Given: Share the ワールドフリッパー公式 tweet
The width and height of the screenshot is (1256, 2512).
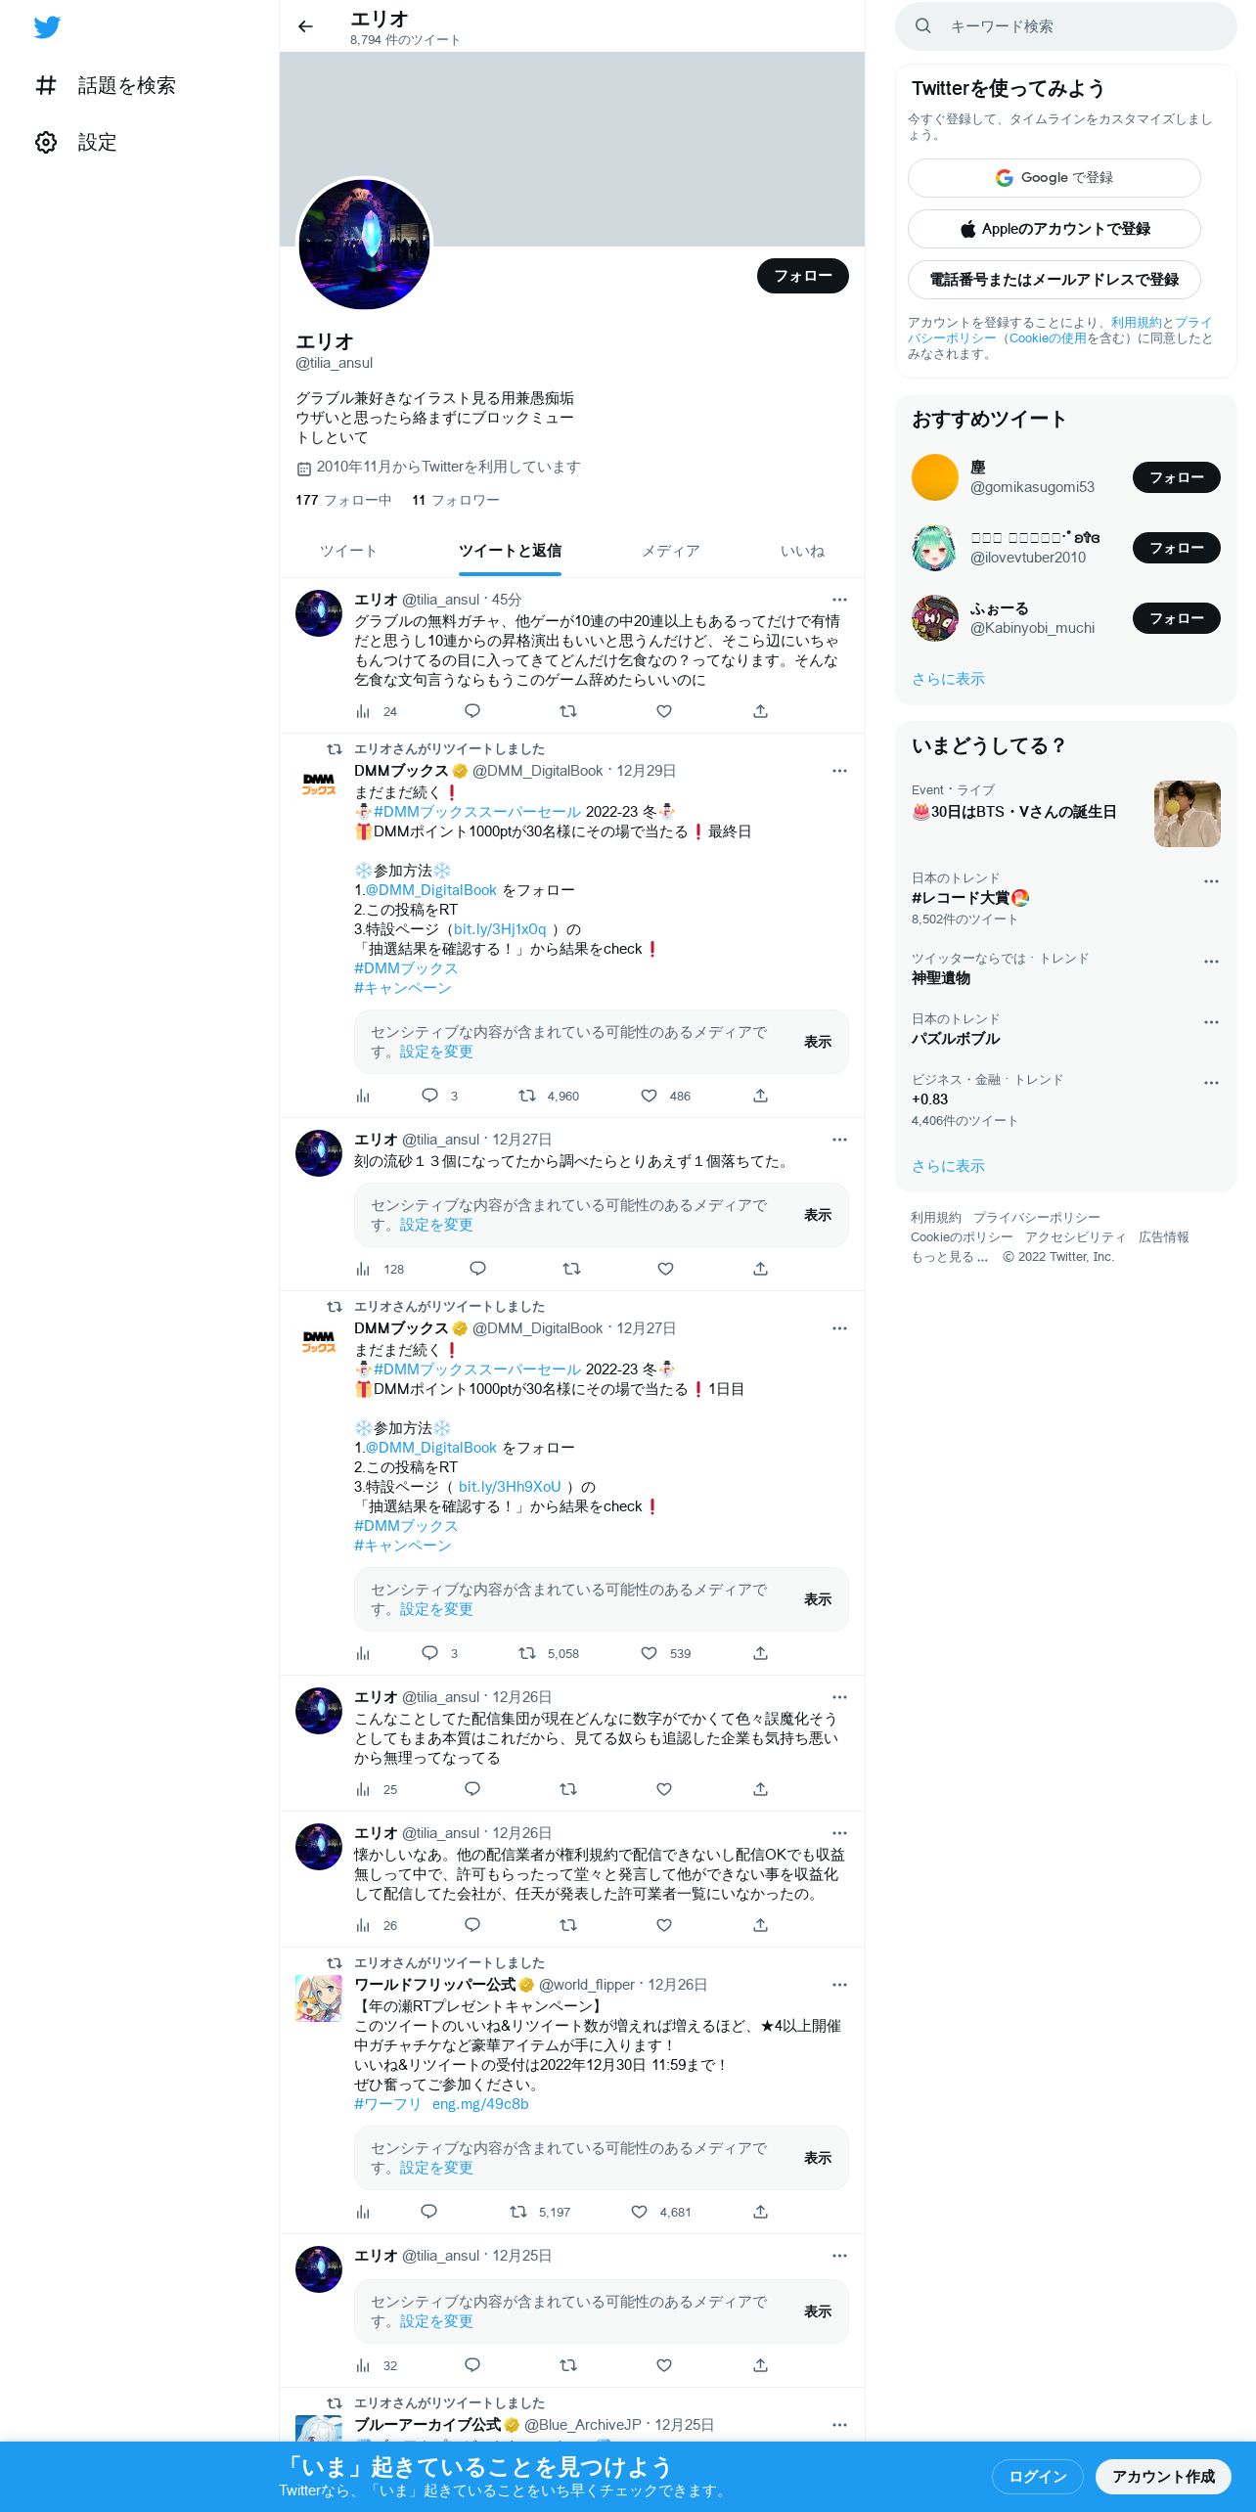Looking at the screenshot, I should [x=760, y=2212].
